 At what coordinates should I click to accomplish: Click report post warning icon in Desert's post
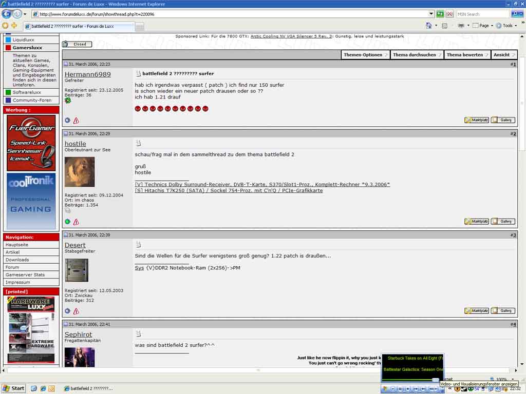(76, 311)
